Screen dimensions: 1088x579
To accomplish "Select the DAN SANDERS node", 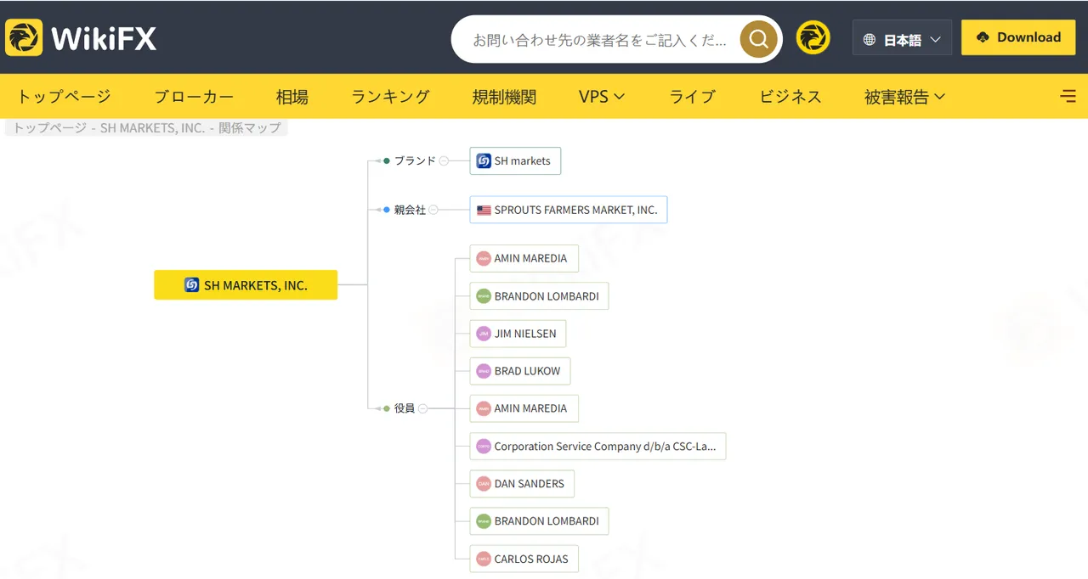I will pos(522,484).
